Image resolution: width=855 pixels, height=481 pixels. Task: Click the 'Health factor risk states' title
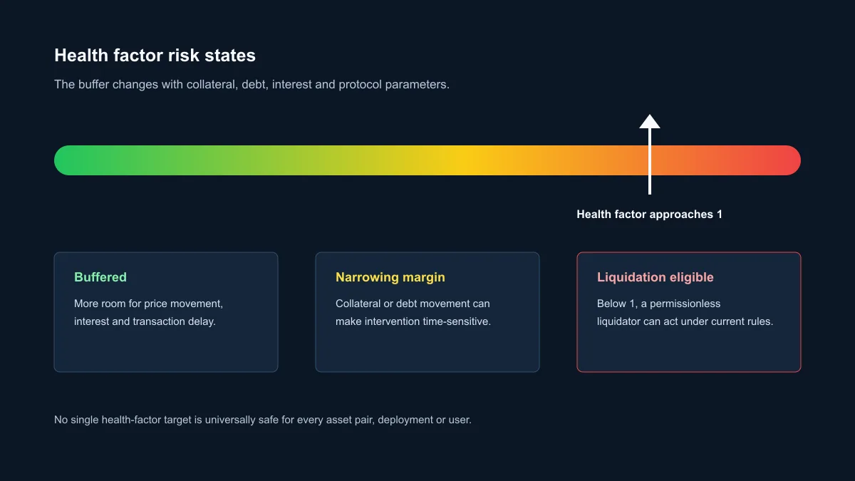(x=155, y=56)
